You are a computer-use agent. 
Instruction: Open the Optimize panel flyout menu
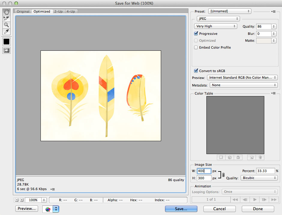pos(273,11)
